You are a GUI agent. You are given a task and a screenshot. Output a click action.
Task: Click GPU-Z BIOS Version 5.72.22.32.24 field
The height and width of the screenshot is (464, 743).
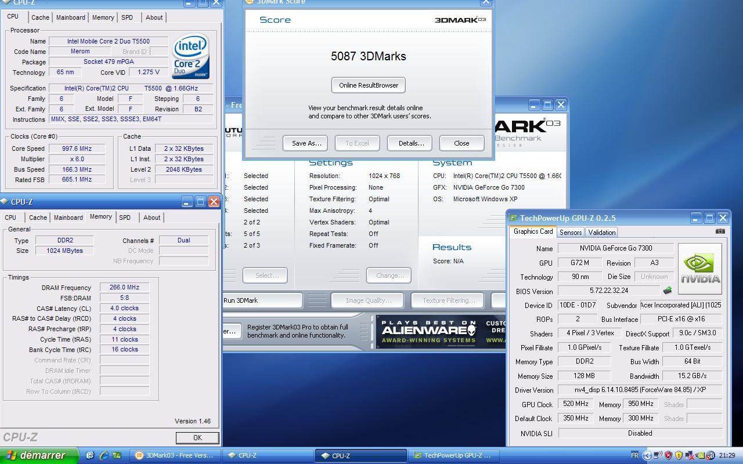[x=609, y=291]
